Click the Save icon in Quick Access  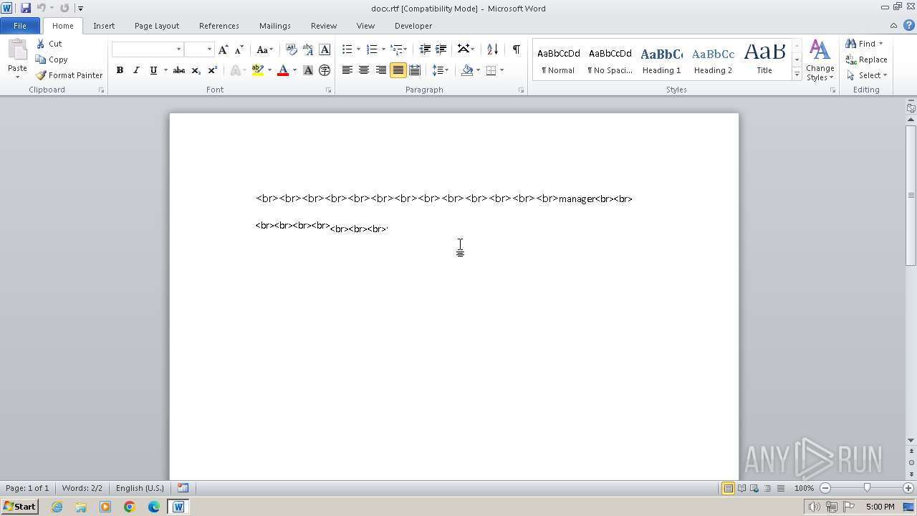click(x=26, y=8)
